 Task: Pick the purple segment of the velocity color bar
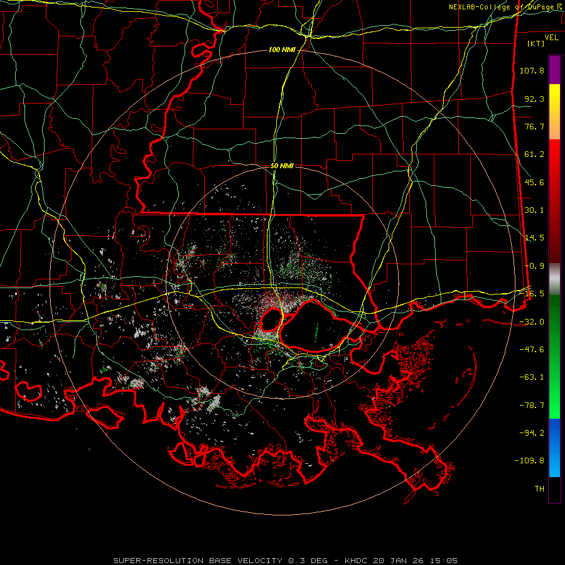pyautogui.click(x=554, y=70)
